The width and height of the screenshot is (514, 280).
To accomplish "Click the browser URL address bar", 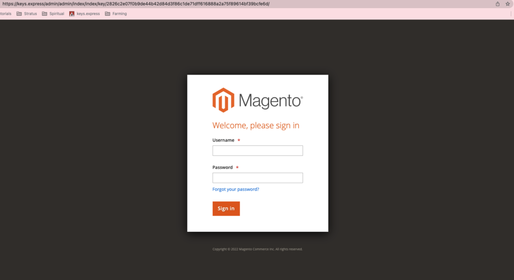I will click(201, 4).
